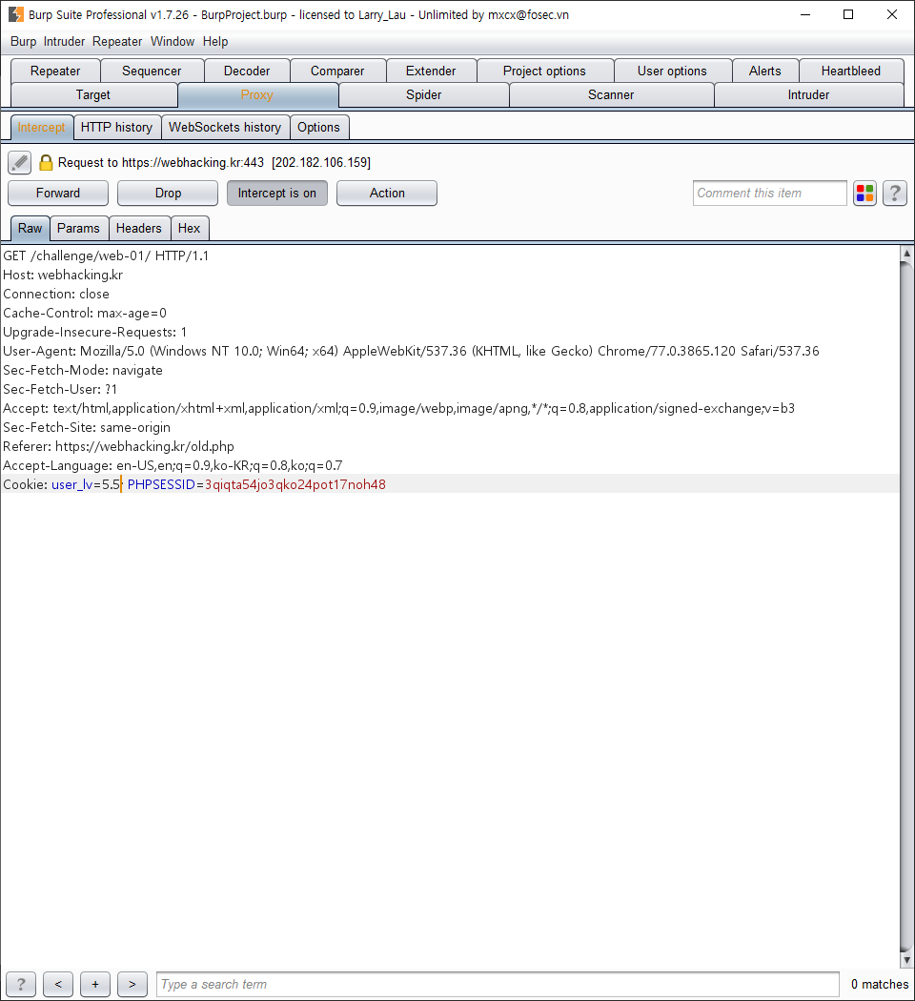Switch to the Repeater tool tab

[55, 71]
